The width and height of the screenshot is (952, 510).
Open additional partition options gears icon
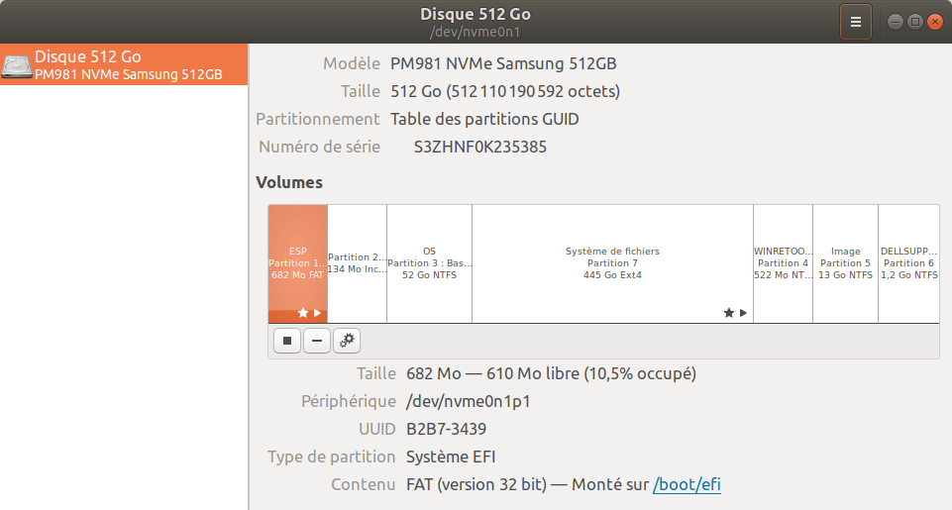click(347, 341)
